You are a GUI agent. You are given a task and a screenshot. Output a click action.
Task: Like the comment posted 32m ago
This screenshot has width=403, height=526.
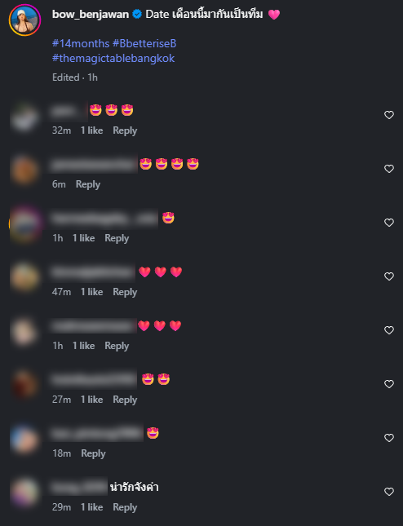point(389,115)
